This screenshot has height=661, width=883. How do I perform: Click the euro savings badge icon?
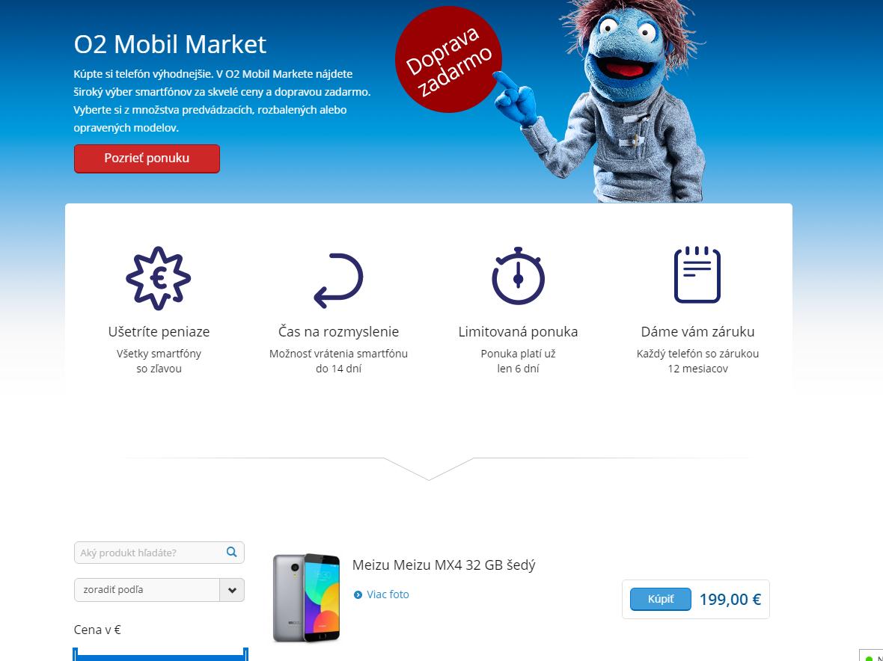point(158,278)
